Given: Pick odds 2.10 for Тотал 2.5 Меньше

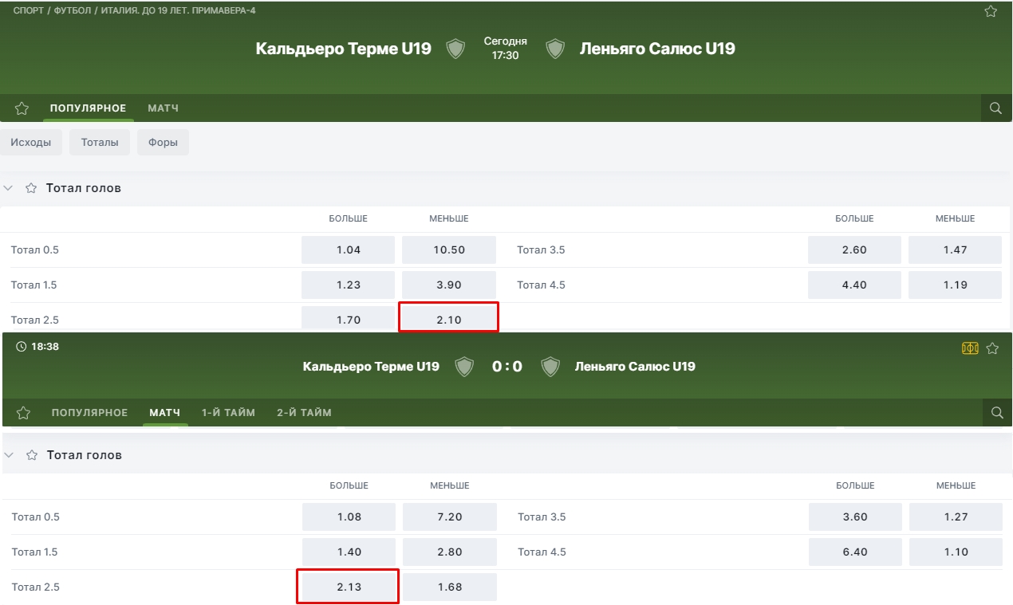Looking at the screenshot, I should [x=449, y=318].
